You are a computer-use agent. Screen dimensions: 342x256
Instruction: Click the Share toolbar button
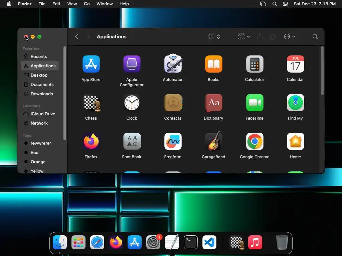[260, 37]
